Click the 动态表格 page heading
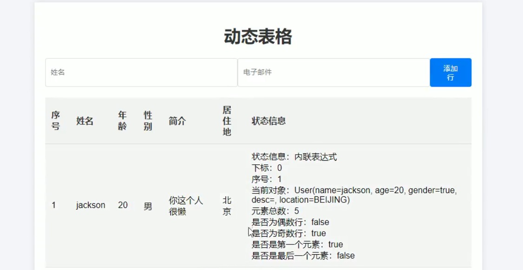523x270 pixels. coord(258,37)
